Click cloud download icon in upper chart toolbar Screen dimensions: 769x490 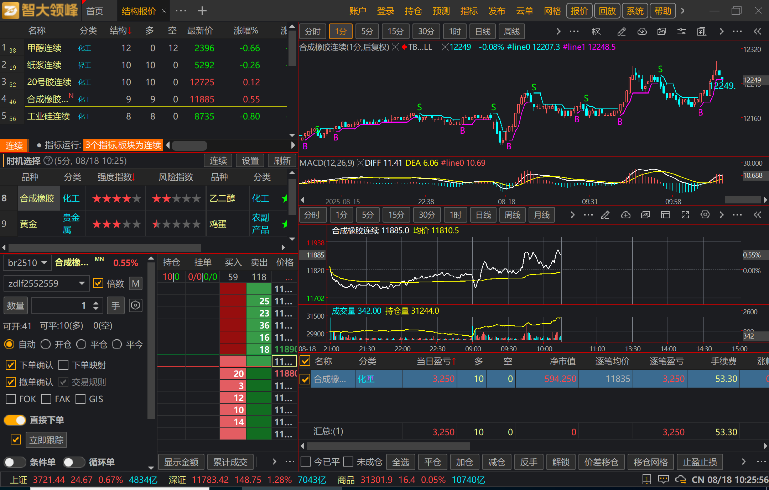coord(642,32)
